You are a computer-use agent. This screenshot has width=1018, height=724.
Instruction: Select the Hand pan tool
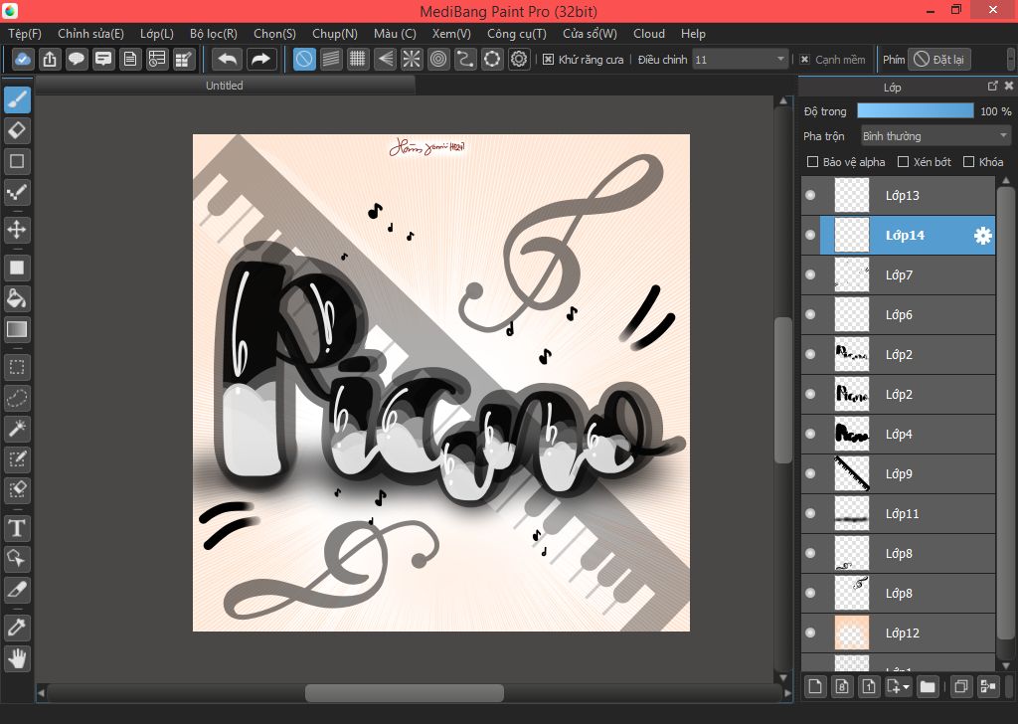[x=17, y=658]
